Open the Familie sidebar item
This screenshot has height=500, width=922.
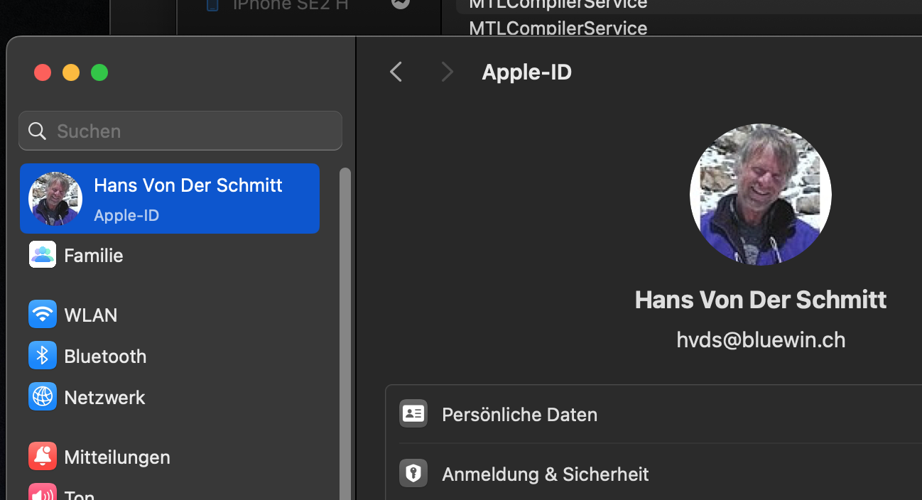(x=94, y=255)
